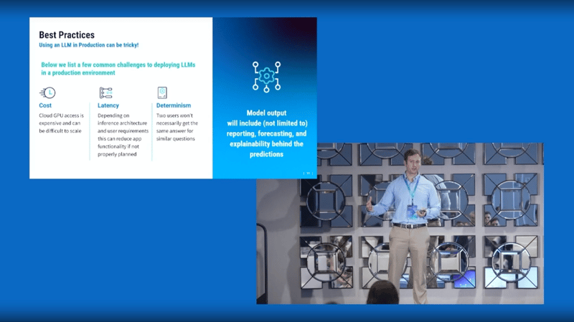Screen dimensions: 574x322
Task: Select the Determinism heading
Action: [174, 105]
